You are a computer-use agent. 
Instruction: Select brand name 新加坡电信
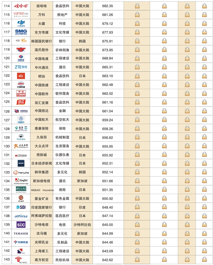click(x=42, y=181)
